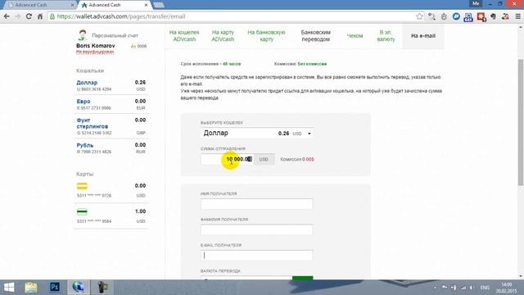This screenshot has height=295, width=524.
Task: Open the Чеком tab
Action: (x=355, y=36)
